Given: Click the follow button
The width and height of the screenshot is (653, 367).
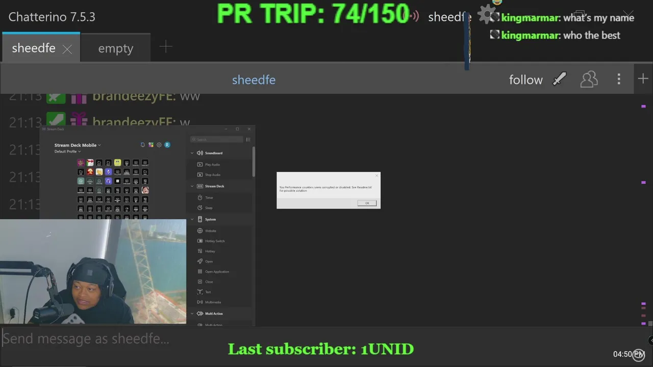Looking at the screenshot, I should [x=525, y=80].
